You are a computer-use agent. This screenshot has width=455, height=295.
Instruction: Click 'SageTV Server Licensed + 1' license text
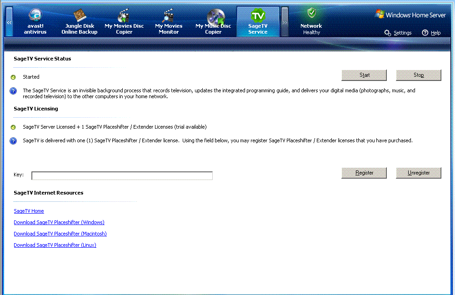click(x=115, y=127)
